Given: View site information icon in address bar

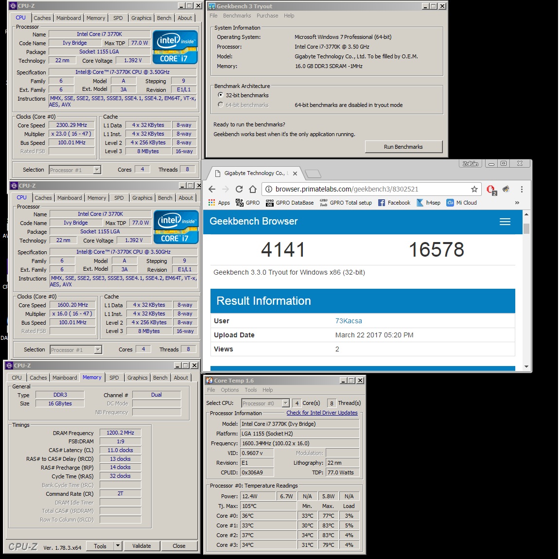Looking at the screenshot, I should pos(269,189).
